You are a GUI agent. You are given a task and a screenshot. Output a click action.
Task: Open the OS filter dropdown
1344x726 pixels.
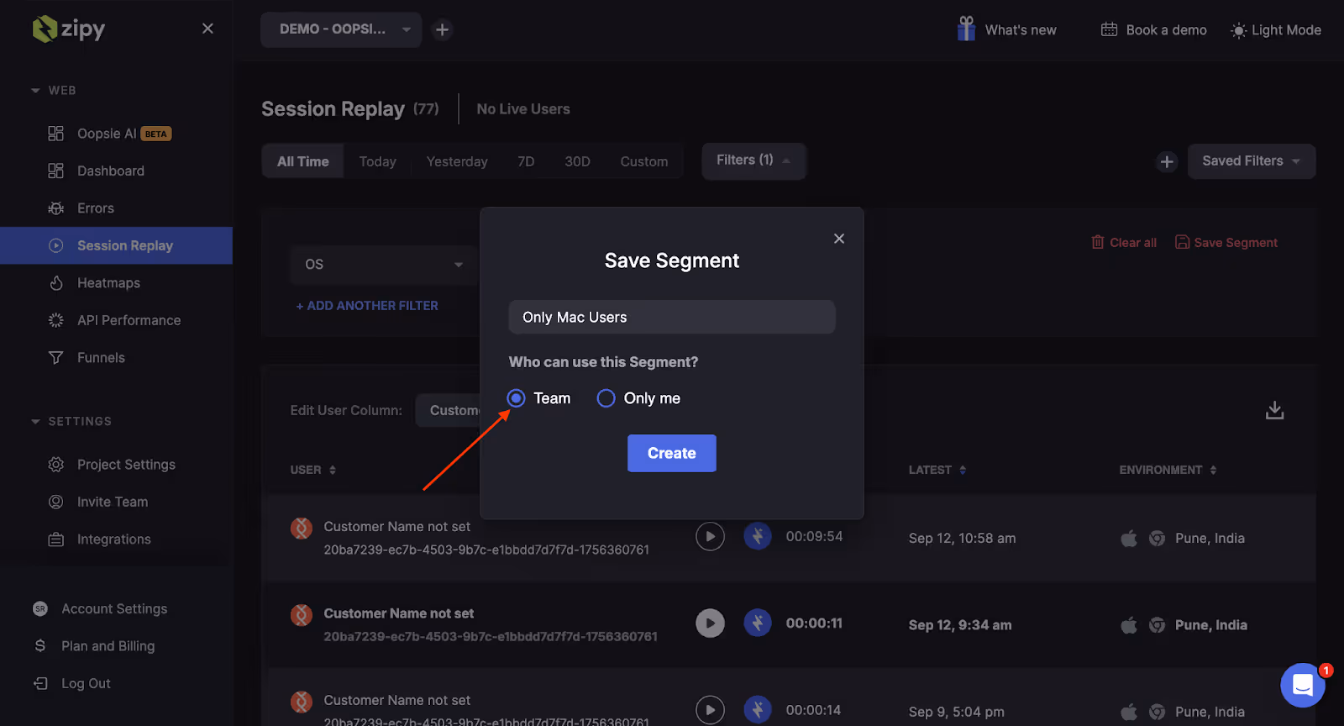point(384,264)
